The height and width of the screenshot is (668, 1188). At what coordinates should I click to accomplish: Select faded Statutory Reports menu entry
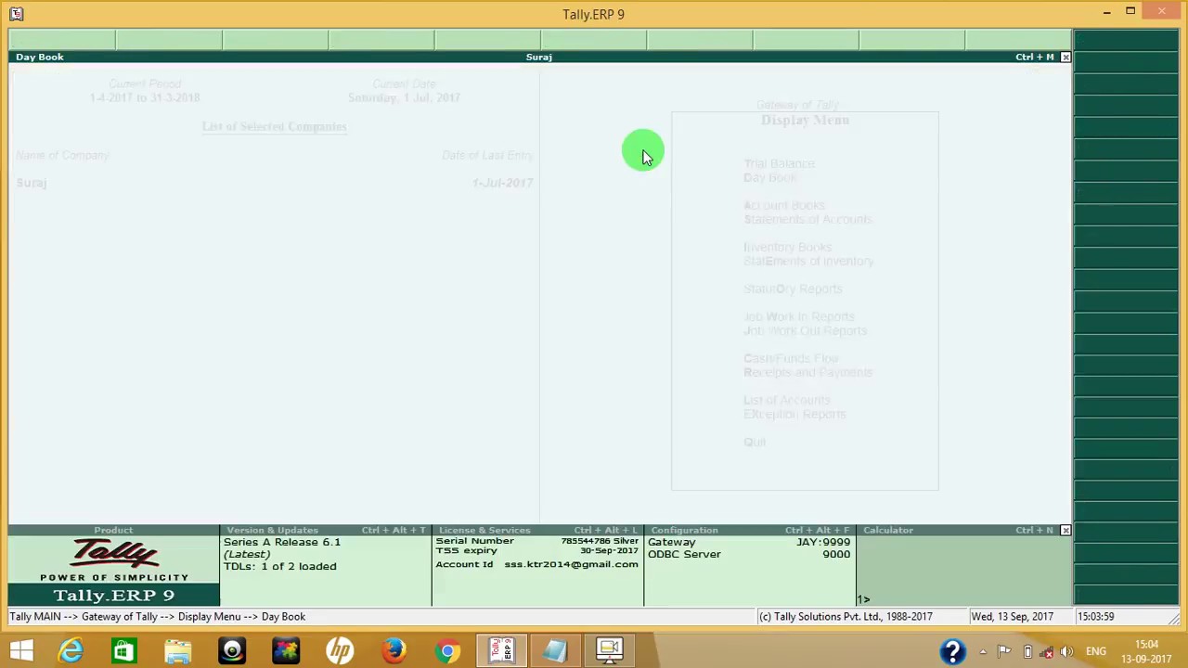(x=793, y=289)
